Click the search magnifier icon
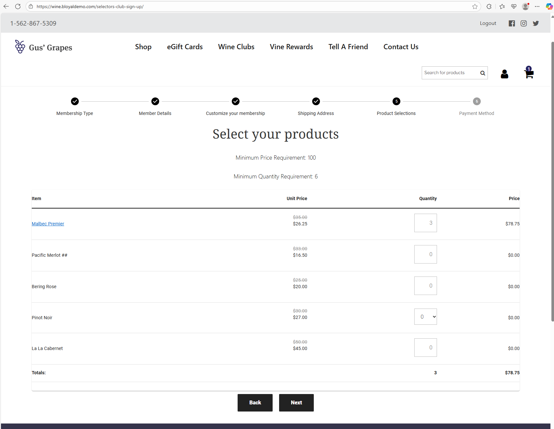The height and width of the screenshot is (429, 554). tap(482, 73)
